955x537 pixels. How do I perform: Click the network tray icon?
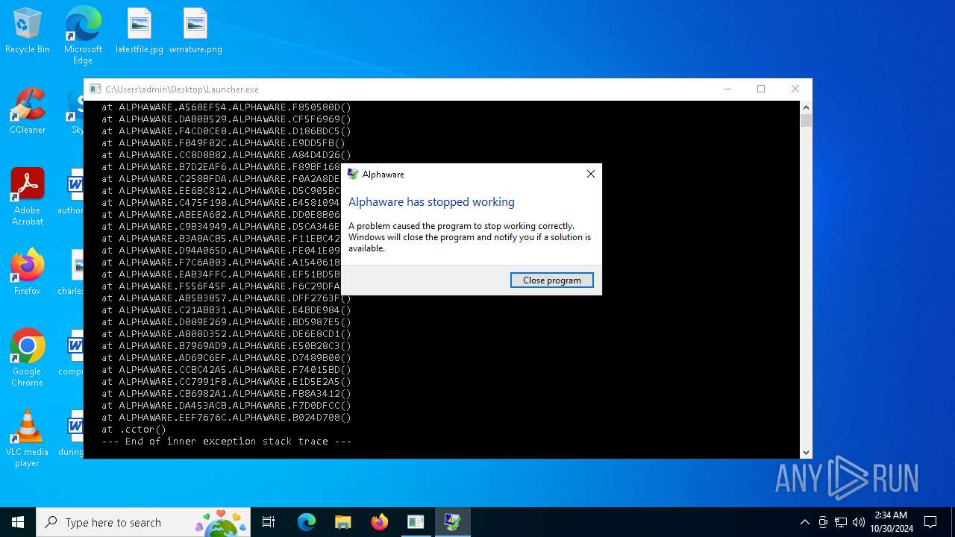841,522
